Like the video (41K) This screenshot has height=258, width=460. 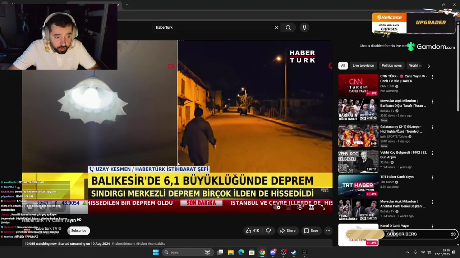pyautogui.click(x=253, y=231)
